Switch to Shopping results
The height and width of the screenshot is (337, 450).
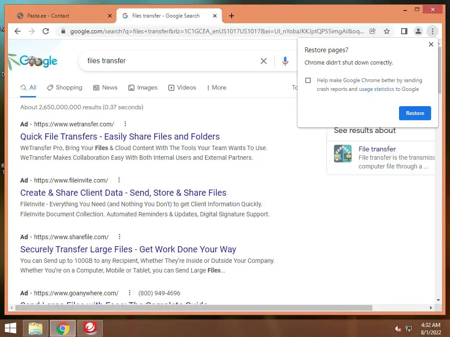[x=65, y=87]
